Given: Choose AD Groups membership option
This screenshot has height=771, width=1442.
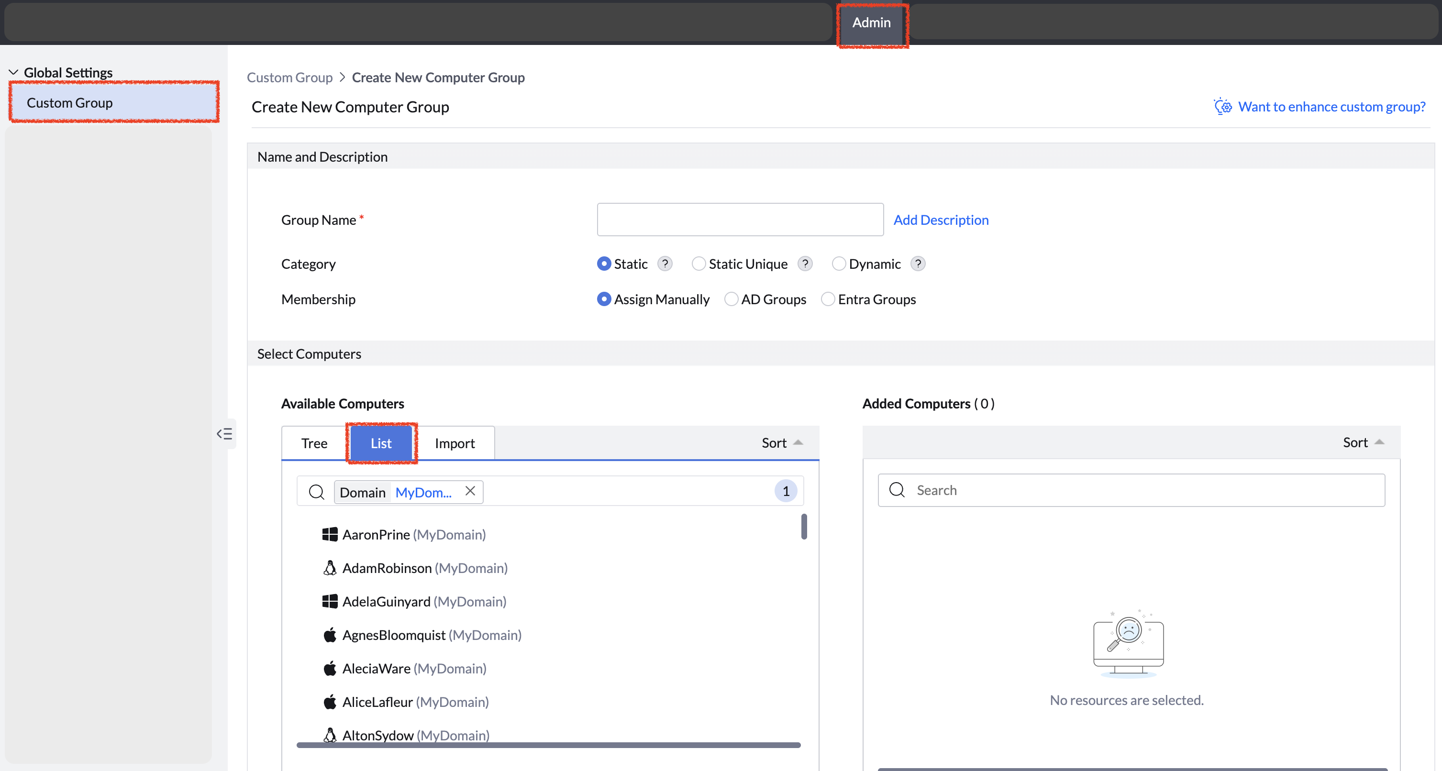Looking at the screenshot, I should [x=731, y=299].
